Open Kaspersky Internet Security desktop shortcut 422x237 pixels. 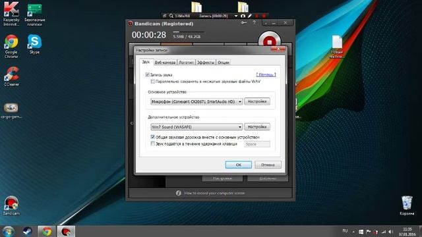[x=11, y=13]
